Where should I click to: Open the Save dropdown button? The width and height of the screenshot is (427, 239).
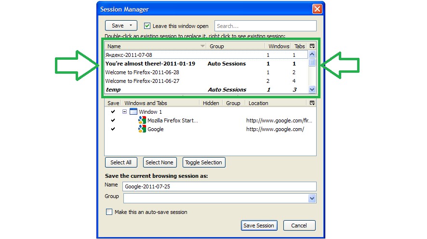coord(121,26)
